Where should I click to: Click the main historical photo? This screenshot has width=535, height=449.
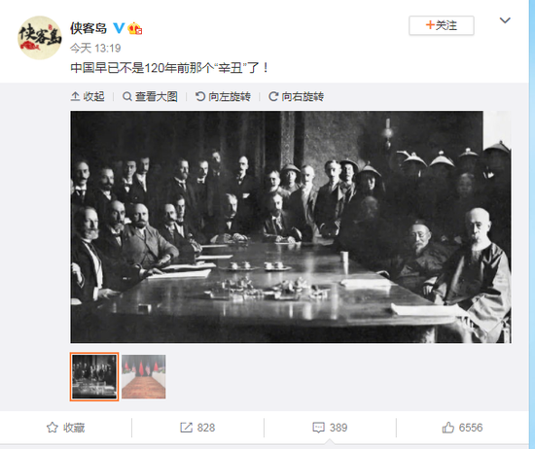(291, 226)
